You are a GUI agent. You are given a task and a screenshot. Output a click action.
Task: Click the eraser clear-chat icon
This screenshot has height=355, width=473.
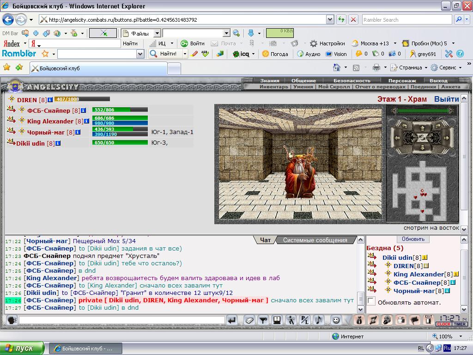pos(249,320)
